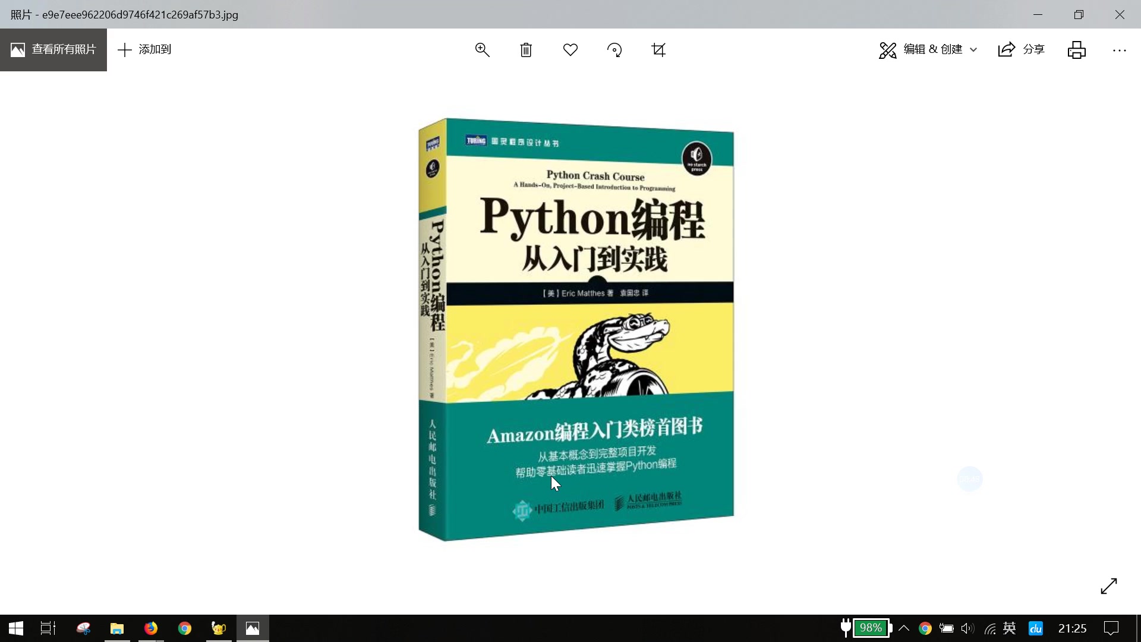
Task: Minimize the Photos window
Action: pyautogui.click(x=1038, y=14)
